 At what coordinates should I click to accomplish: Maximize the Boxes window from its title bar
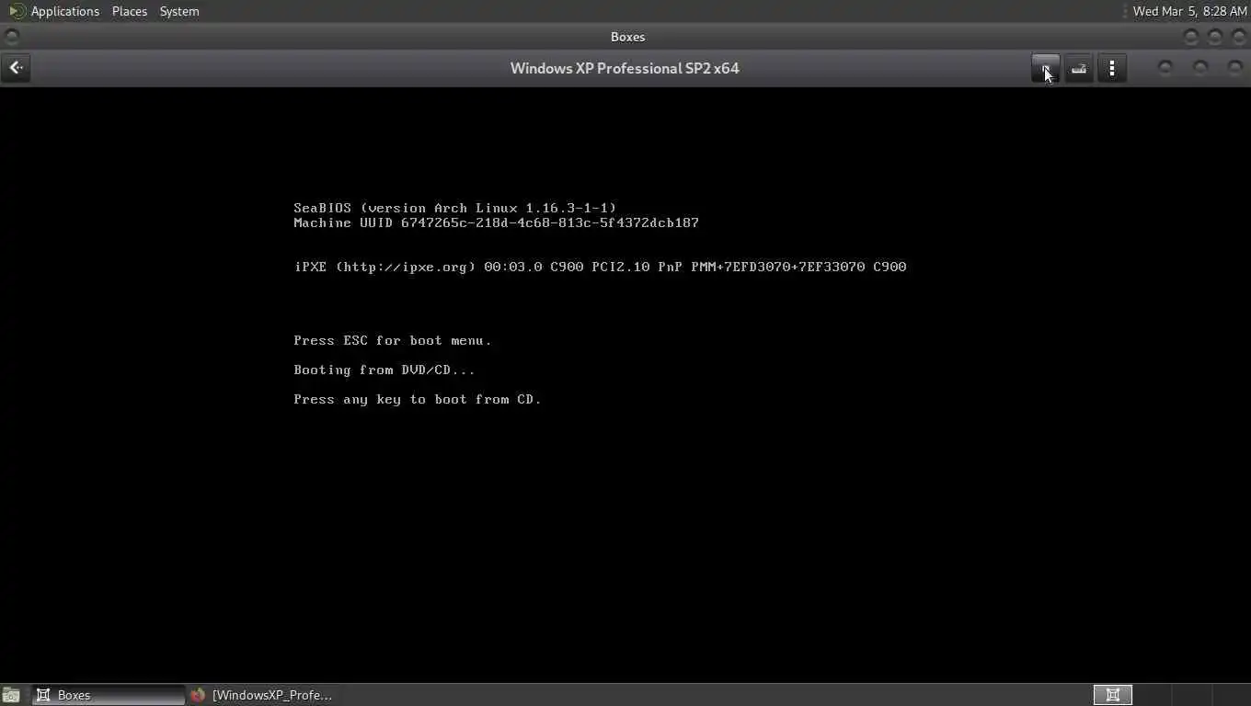pyautogui.click(x=1215, y=37)
